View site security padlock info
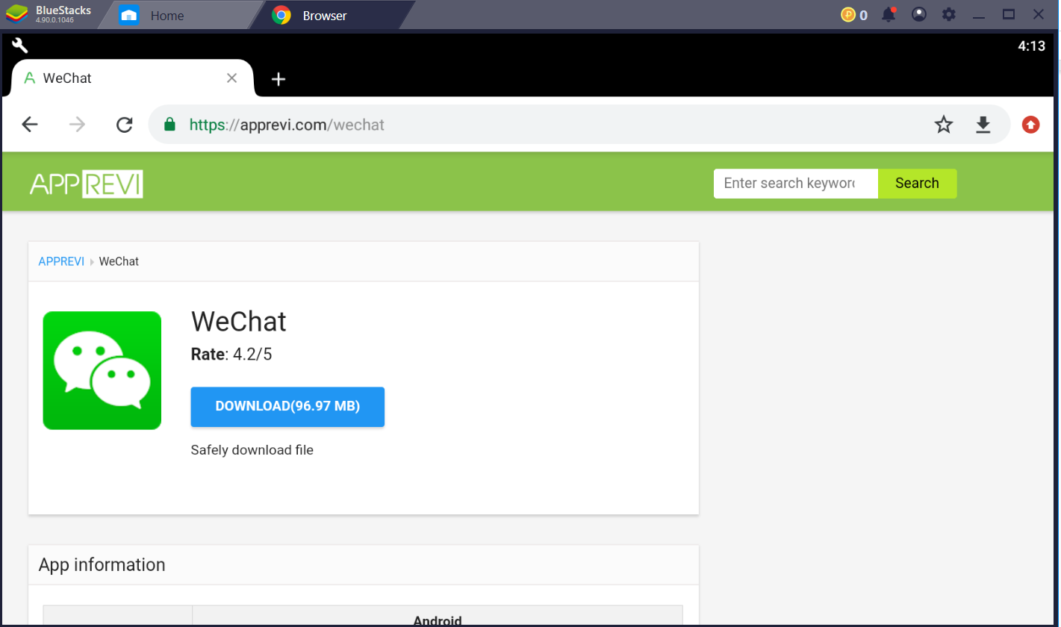 point(169,125)
